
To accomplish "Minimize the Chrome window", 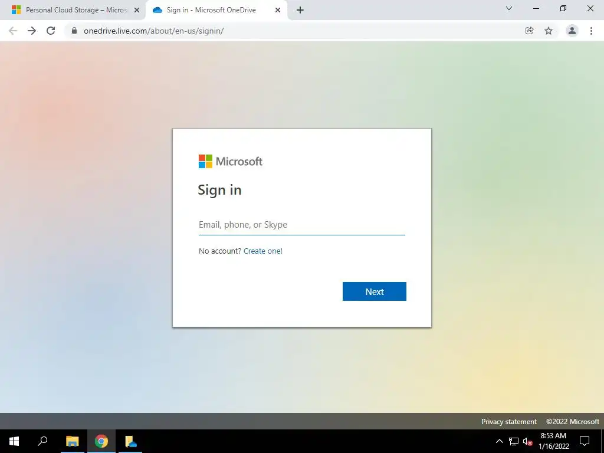I will (x=536, y=8).
